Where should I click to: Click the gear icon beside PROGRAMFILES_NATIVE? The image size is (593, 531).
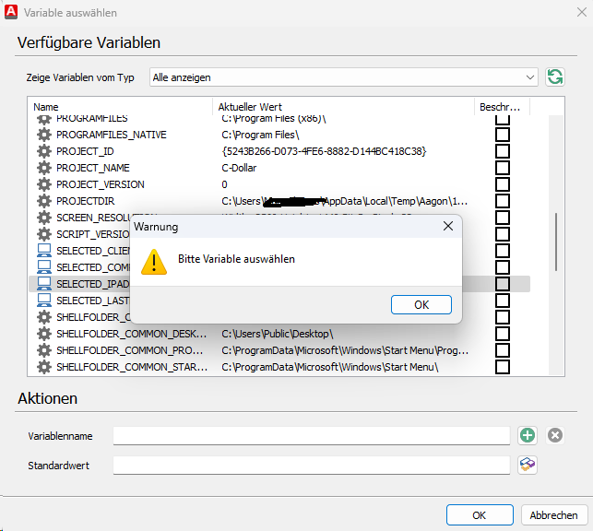coord(44,135)
